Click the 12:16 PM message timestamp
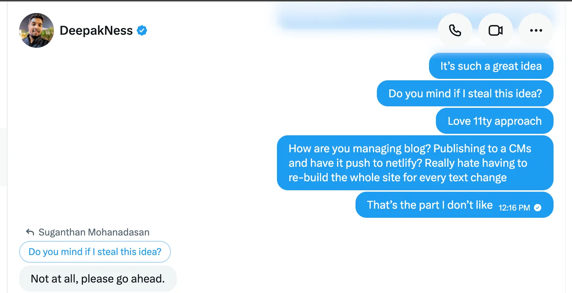572x293 pixels. pyautogui.click(x=514, y=208)
